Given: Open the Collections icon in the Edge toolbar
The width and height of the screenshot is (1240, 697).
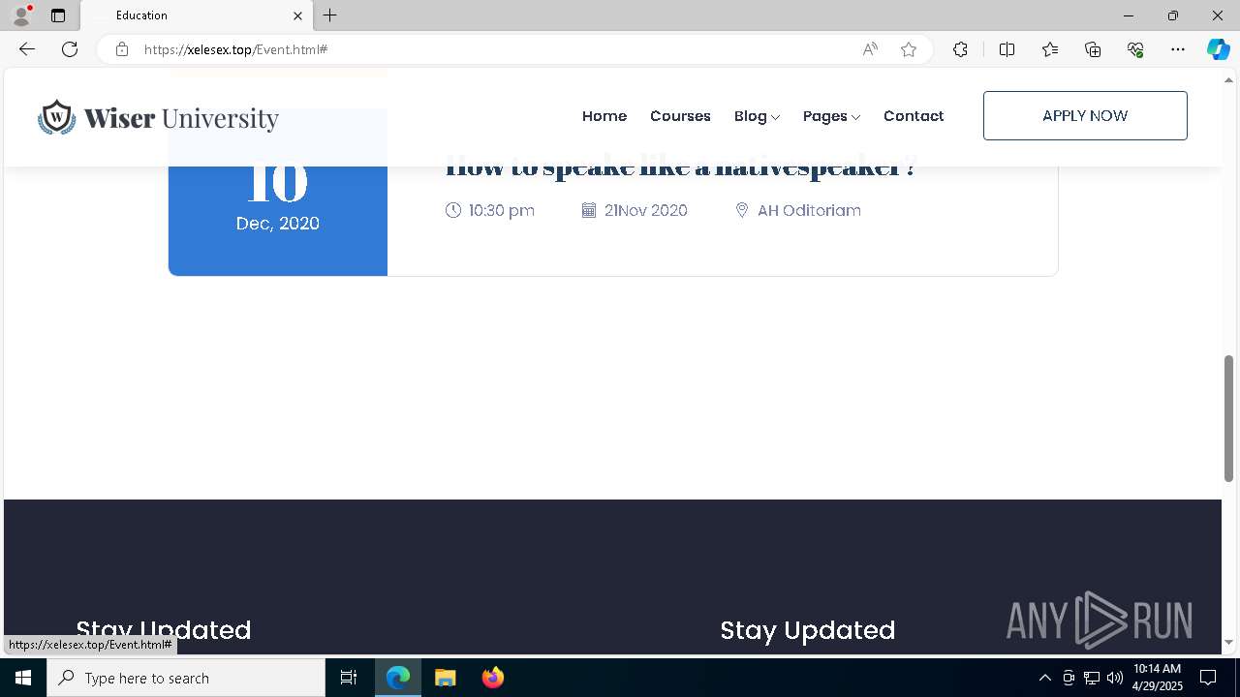Looking at the screenshot, I should [x=1093, y=49].
